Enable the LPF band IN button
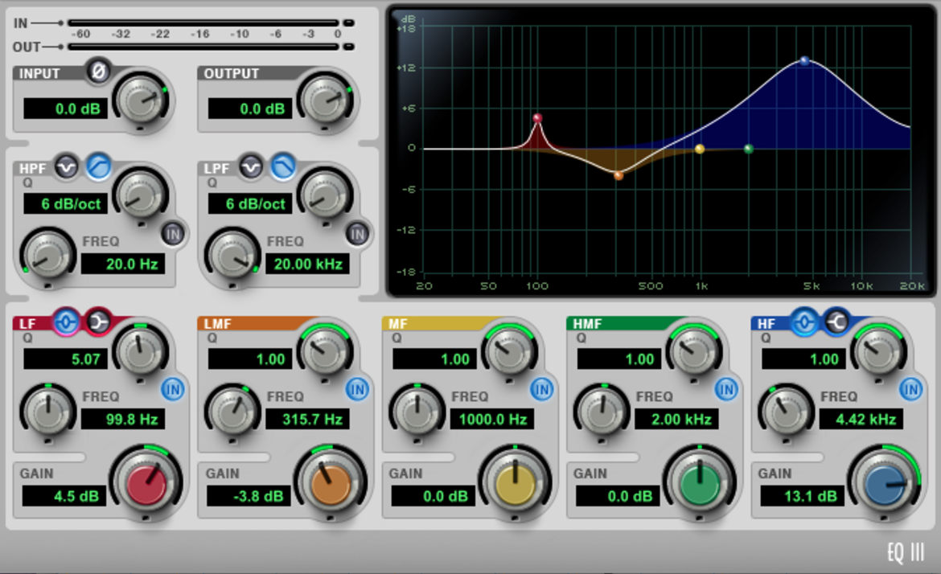The width and height of the screenshot is (941, 574). point(358,235)
